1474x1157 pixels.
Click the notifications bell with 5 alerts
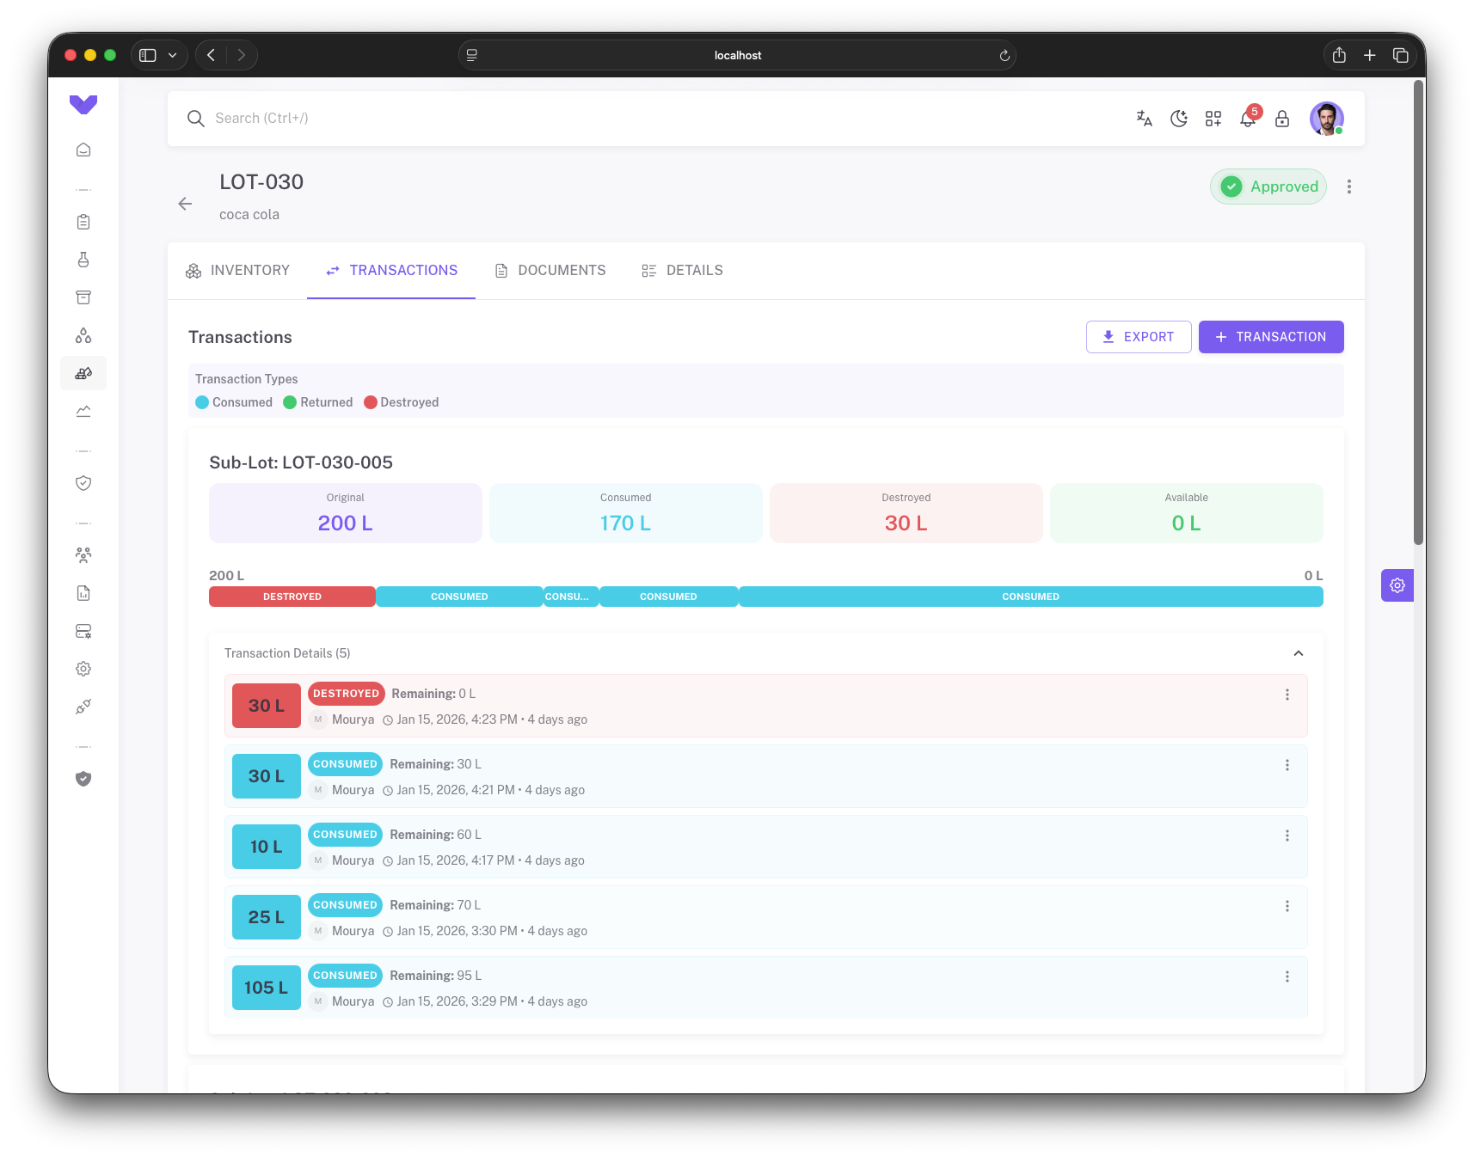pos(1248,119)
